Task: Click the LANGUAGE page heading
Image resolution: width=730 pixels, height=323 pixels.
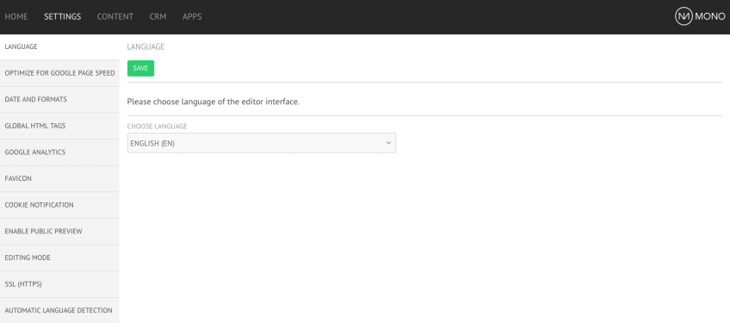Action: pos(145,47)
